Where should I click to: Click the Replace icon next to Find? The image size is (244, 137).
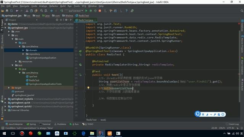[46, 11]
